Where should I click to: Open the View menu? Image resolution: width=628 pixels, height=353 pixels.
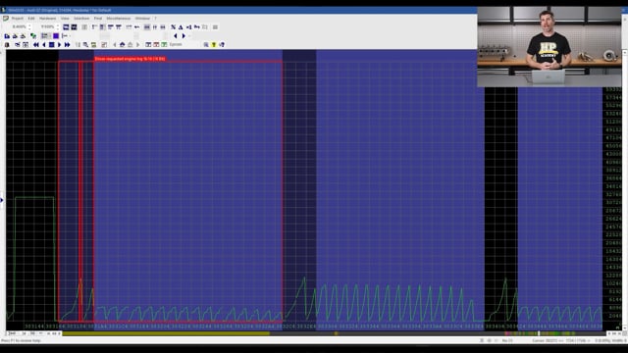(65, 19)
